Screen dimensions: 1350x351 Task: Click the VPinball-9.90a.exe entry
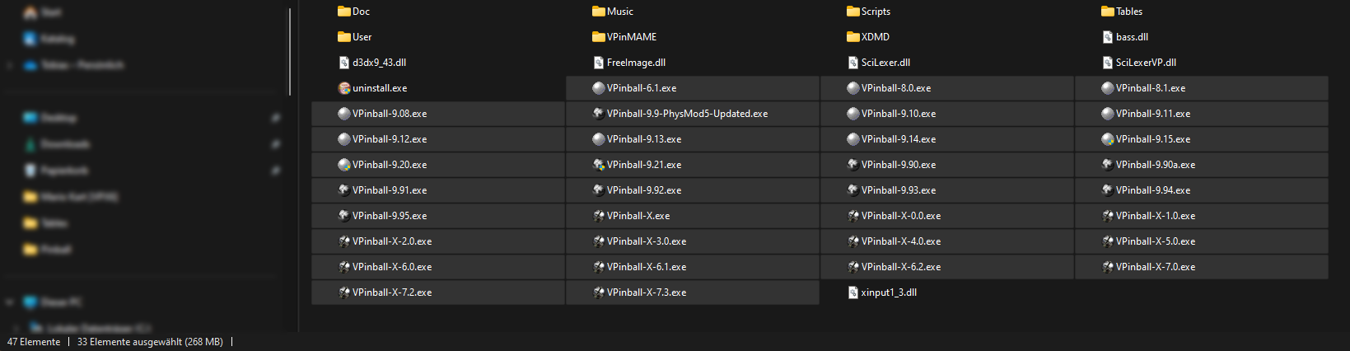[1202, 165]
